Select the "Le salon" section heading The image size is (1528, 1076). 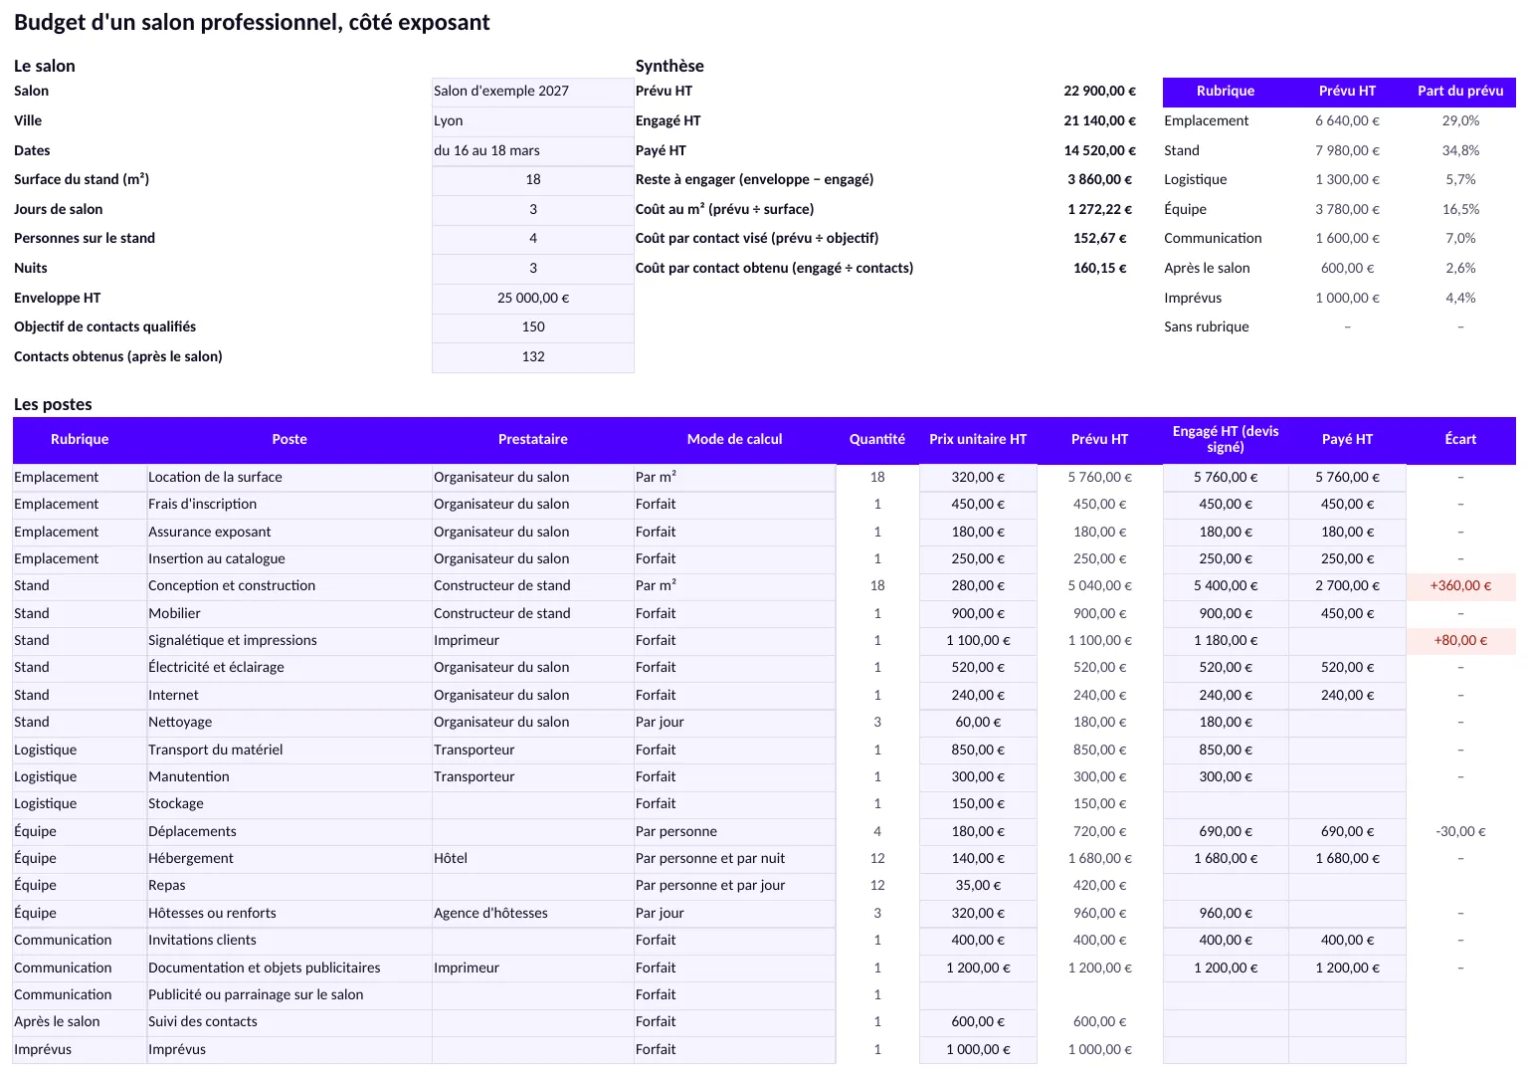point(45,66)
